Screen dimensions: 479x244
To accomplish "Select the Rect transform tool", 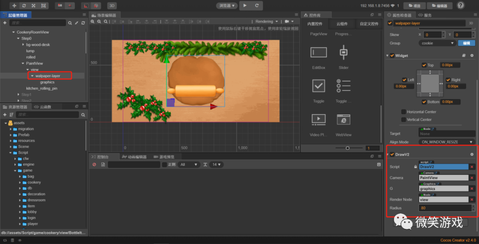I will tap(43, 5).
